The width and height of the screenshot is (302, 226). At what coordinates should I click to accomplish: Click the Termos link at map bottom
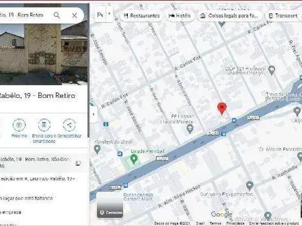click(215, 224)
